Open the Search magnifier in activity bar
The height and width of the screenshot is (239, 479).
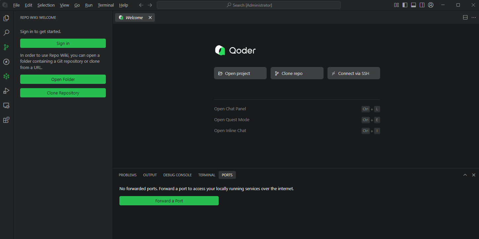pyautogui.click(x=6, y=33)
